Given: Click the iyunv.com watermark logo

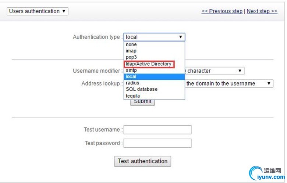Looking at the screenshot, I should (267, 173).
